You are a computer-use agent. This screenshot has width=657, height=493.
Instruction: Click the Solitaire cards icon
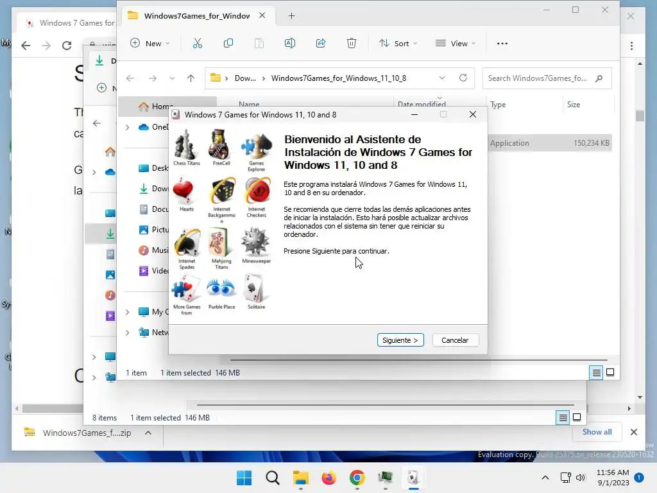click(255, 288)
